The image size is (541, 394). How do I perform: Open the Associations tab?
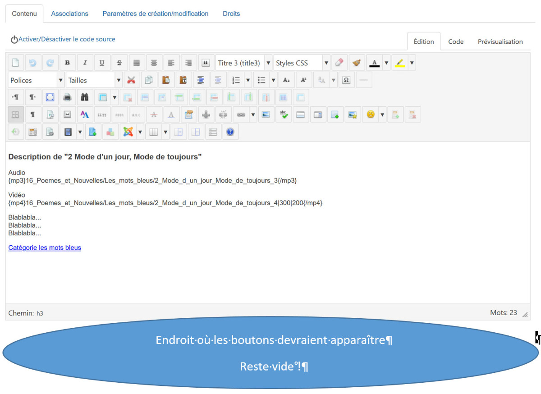point(70,14)
